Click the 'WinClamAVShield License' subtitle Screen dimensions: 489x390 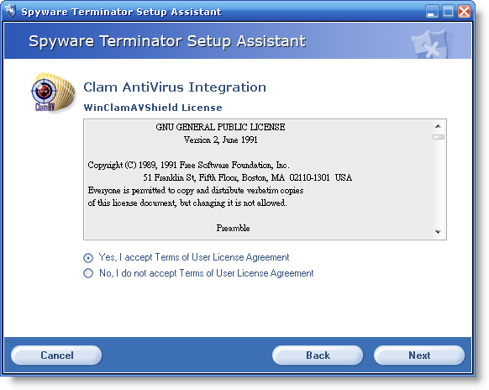(x=153, y=108)
